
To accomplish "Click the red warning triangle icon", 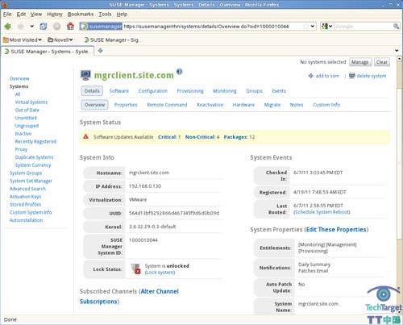I will point(85,137).
